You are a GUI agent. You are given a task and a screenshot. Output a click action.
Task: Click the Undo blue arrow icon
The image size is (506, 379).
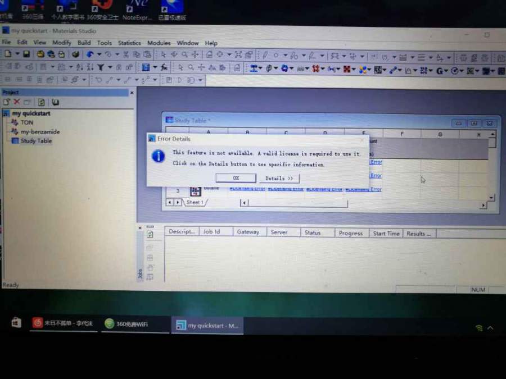[90, 54]
